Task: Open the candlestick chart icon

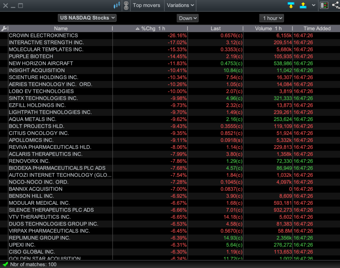Action: tap(117, 5)
